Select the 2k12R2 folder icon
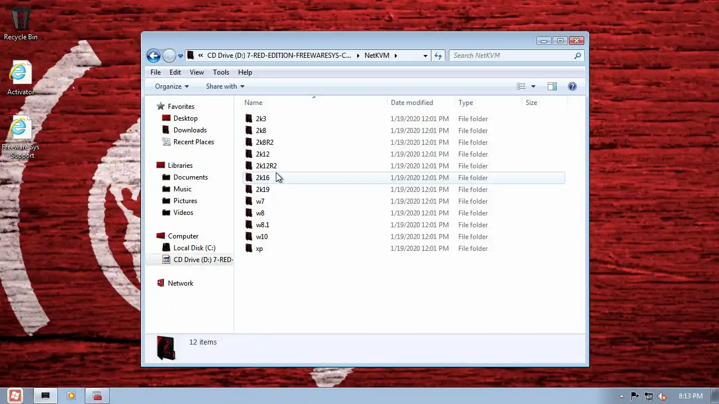The height and width of the screenshot is (404, 719). [249, 166]
